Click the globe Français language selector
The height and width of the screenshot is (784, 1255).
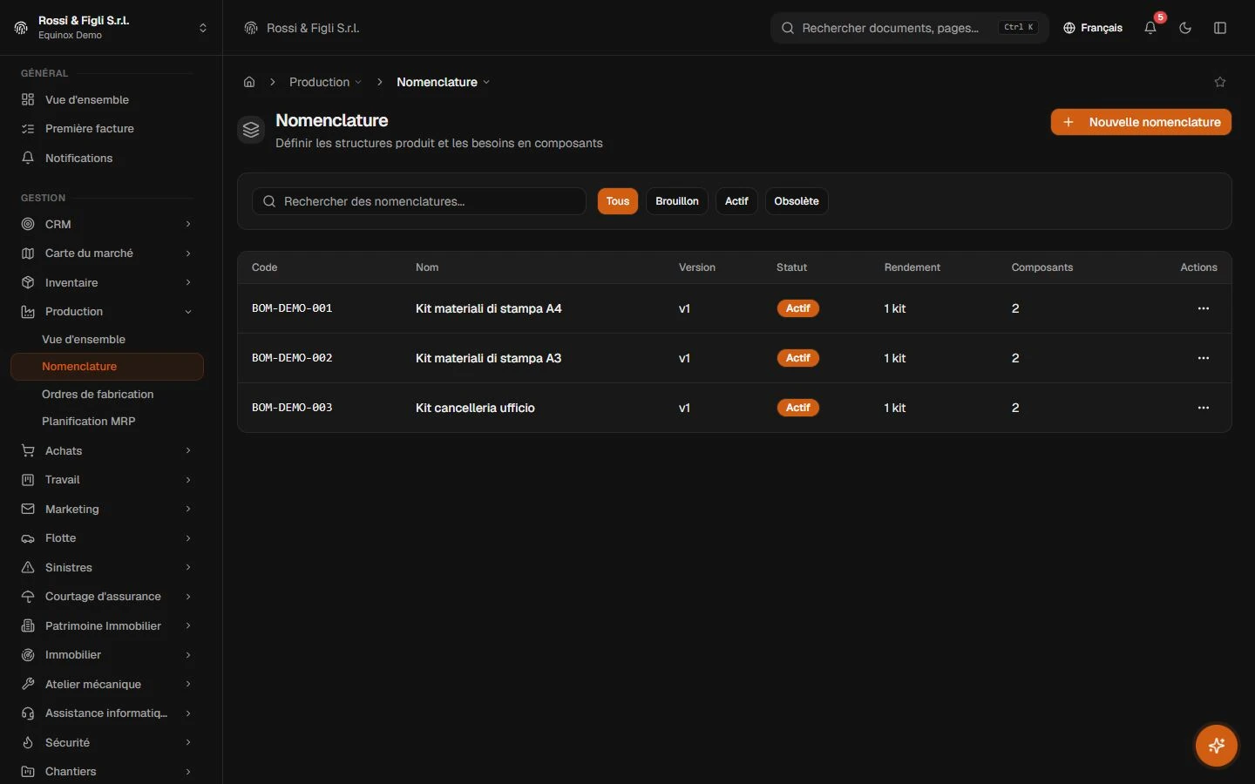(x=1093, y=28)
